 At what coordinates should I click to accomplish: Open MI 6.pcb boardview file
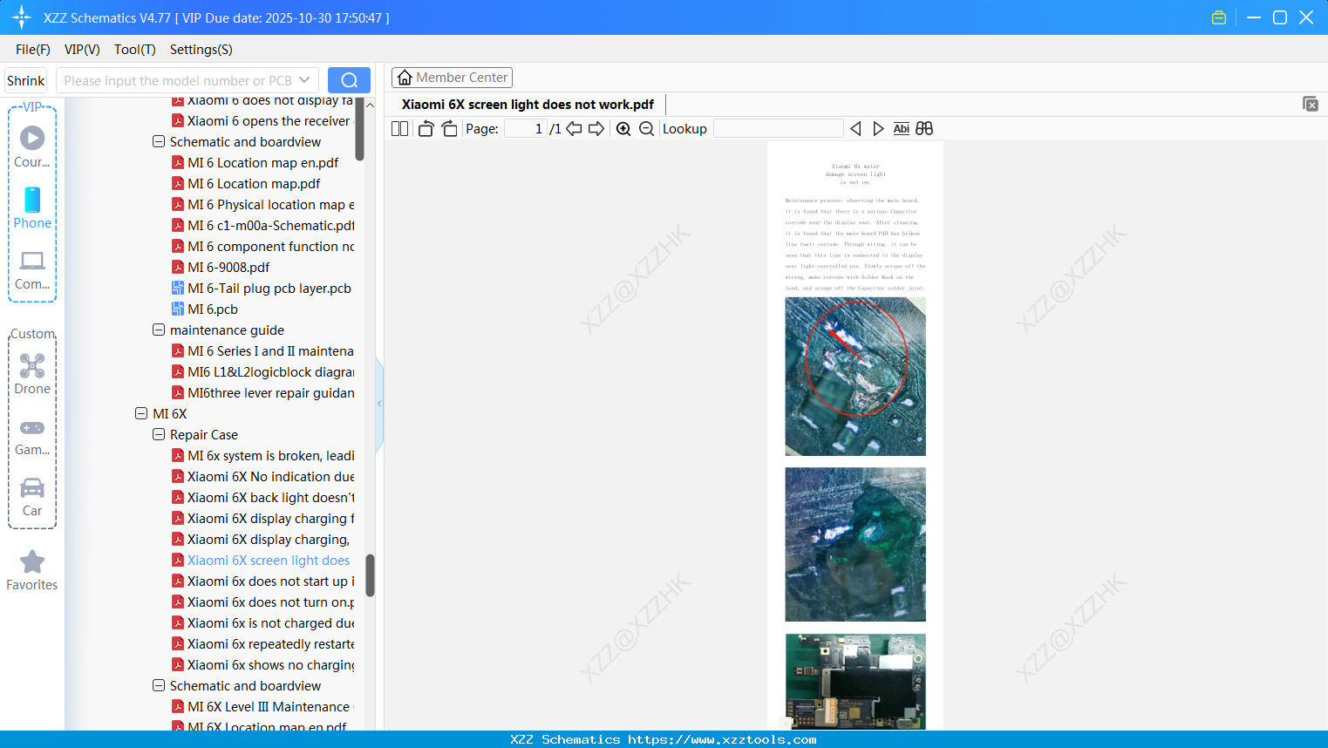[x=213, y=309]
